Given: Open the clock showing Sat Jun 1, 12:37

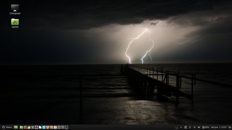Looking at the screenshot, I should [219, 127].
